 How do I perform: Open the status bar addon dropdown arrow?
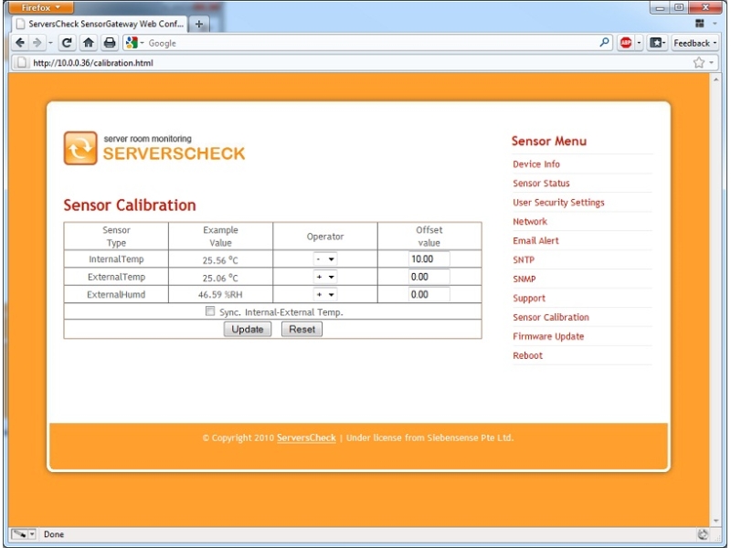click(32, 534)
